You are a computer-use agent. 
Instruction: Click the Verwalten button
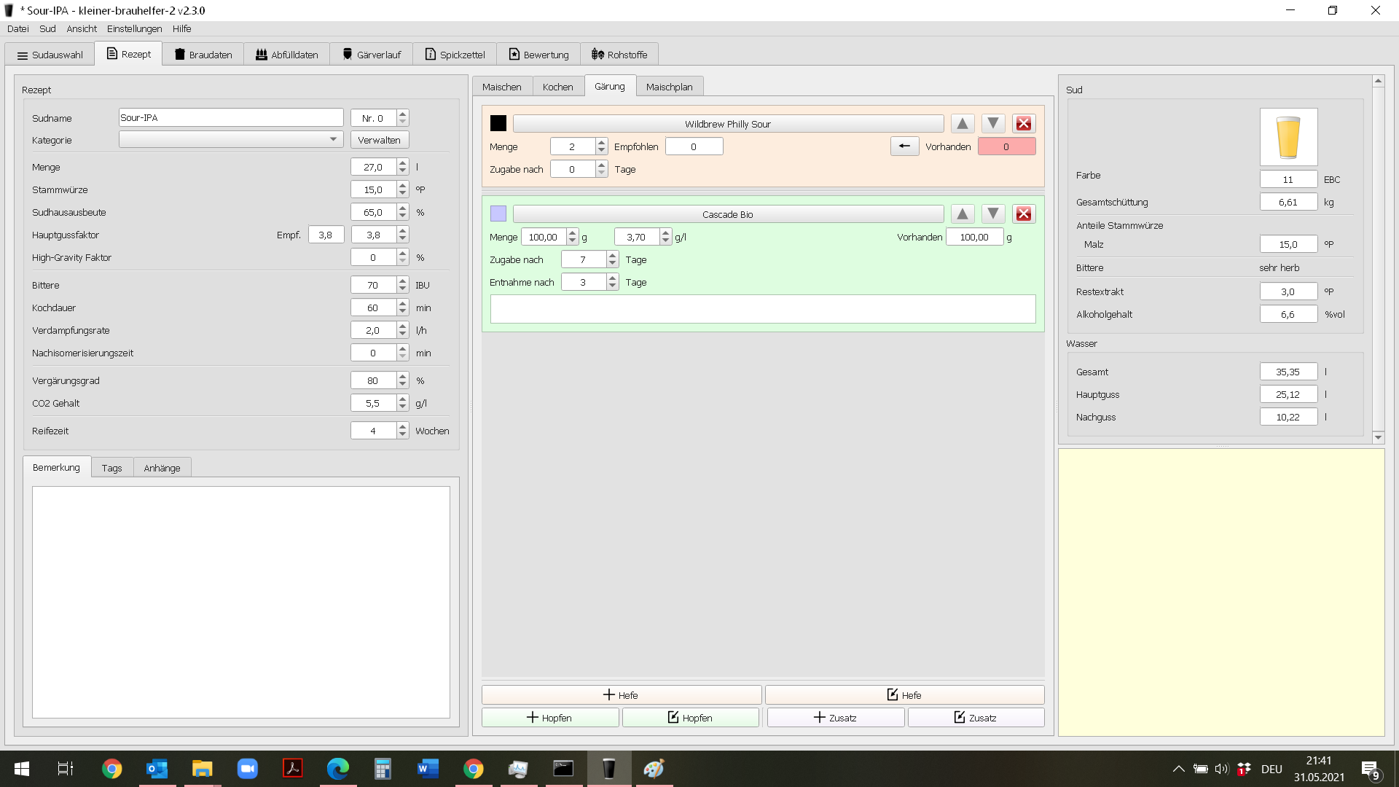(379, 140)
